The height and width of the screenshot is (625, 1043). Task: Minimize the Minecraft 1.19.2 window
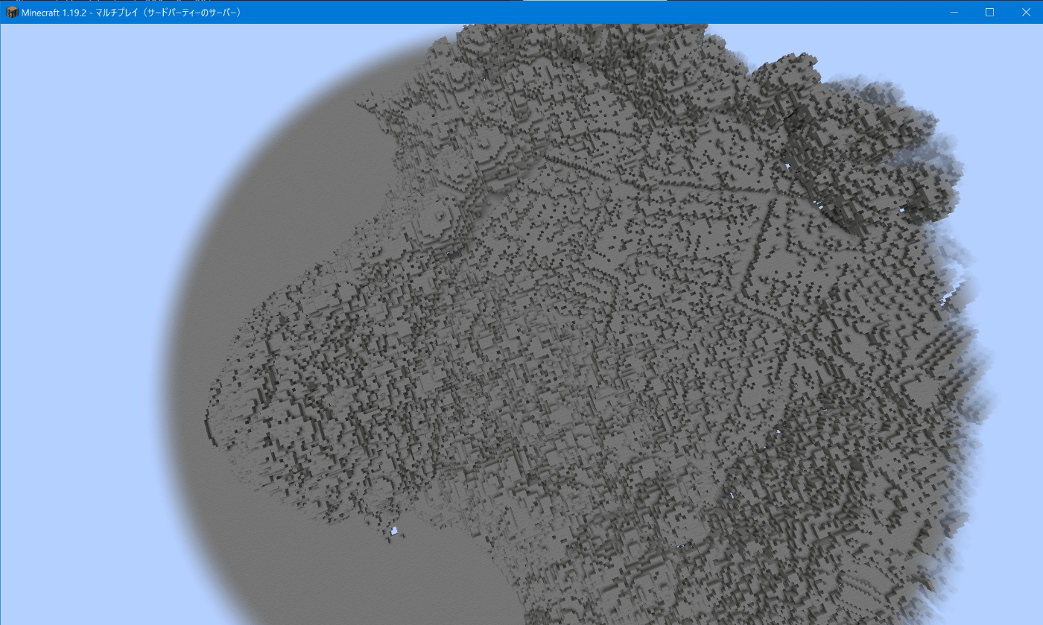[x=956, y=12]
